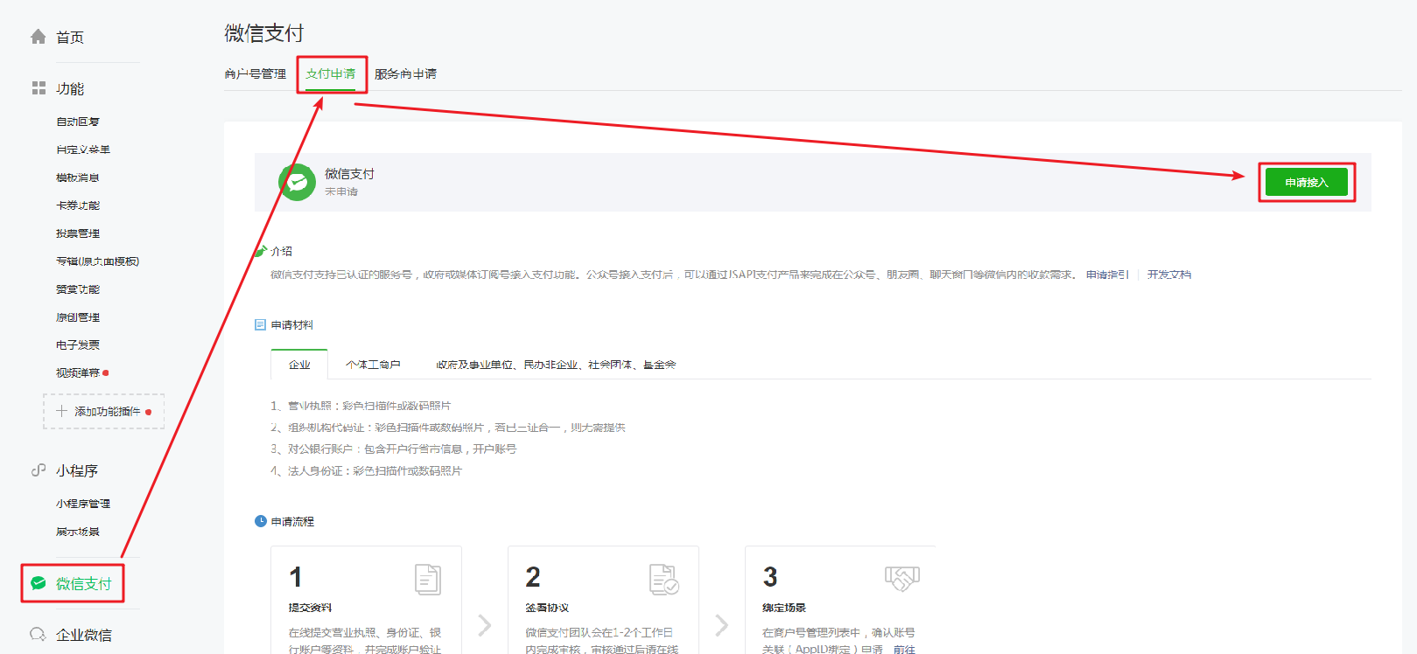Open the 服务商申请 tab
Viewport: 1417px width, 654px height.
[405, 74]
